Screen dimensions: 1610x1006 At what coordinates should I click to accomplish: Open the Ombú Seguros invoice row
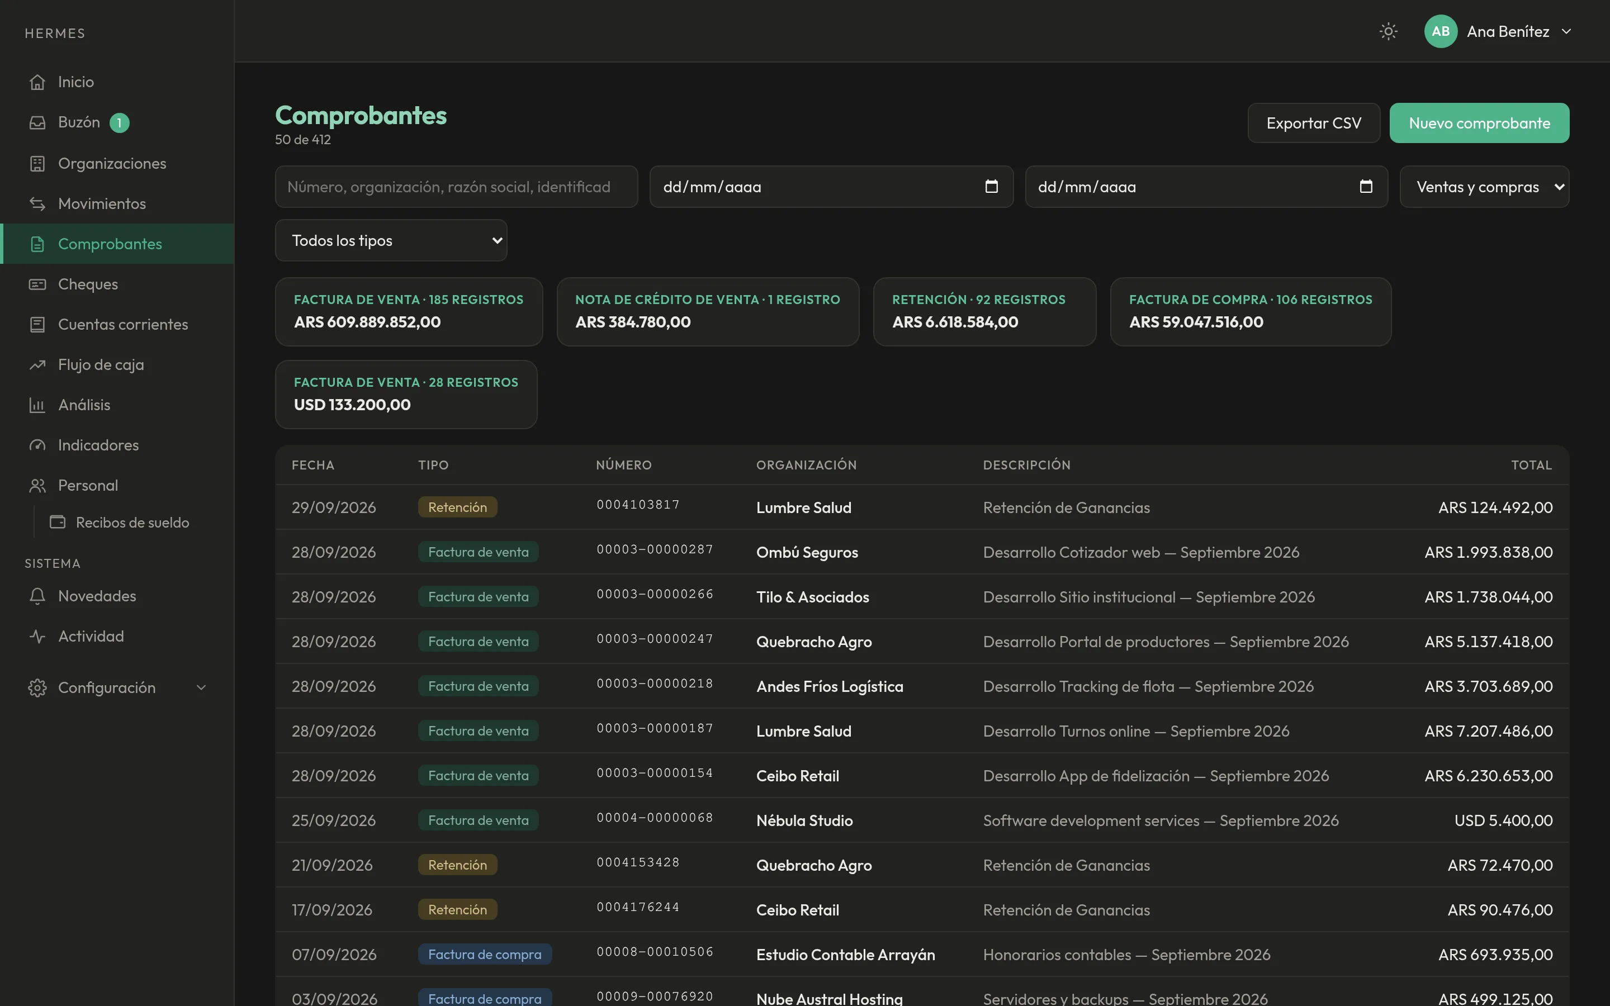(x=922, y=552)
